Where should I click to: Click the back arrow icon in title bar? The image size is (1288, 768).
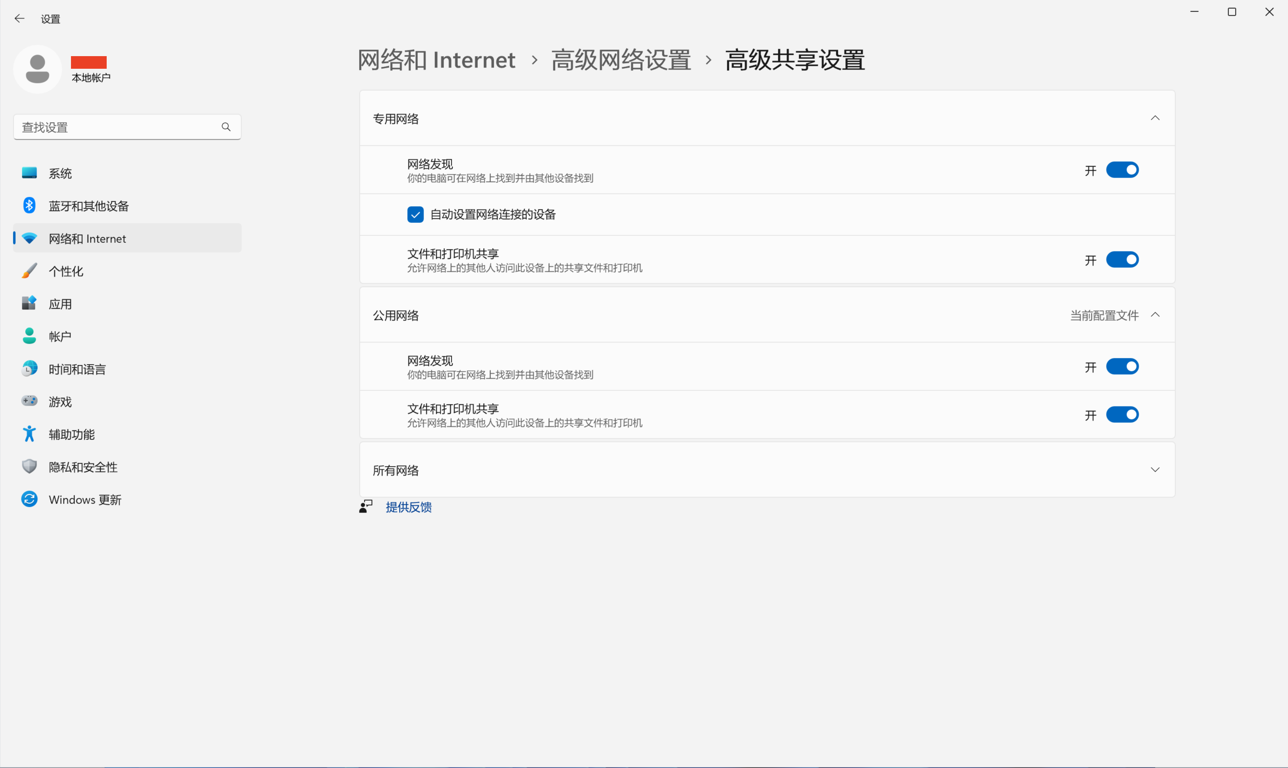click(x=19, y=19)
